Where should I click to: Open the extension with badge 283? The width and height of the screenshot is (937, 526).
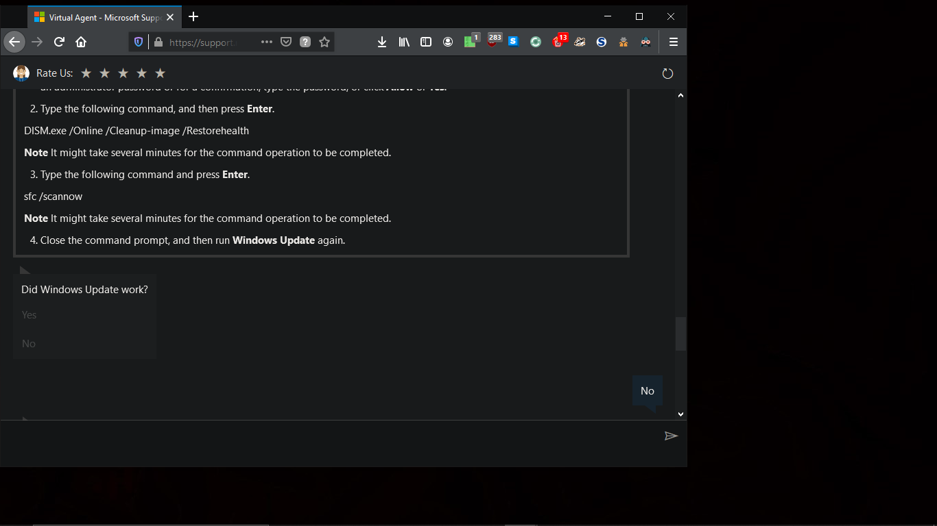[493, 41]
